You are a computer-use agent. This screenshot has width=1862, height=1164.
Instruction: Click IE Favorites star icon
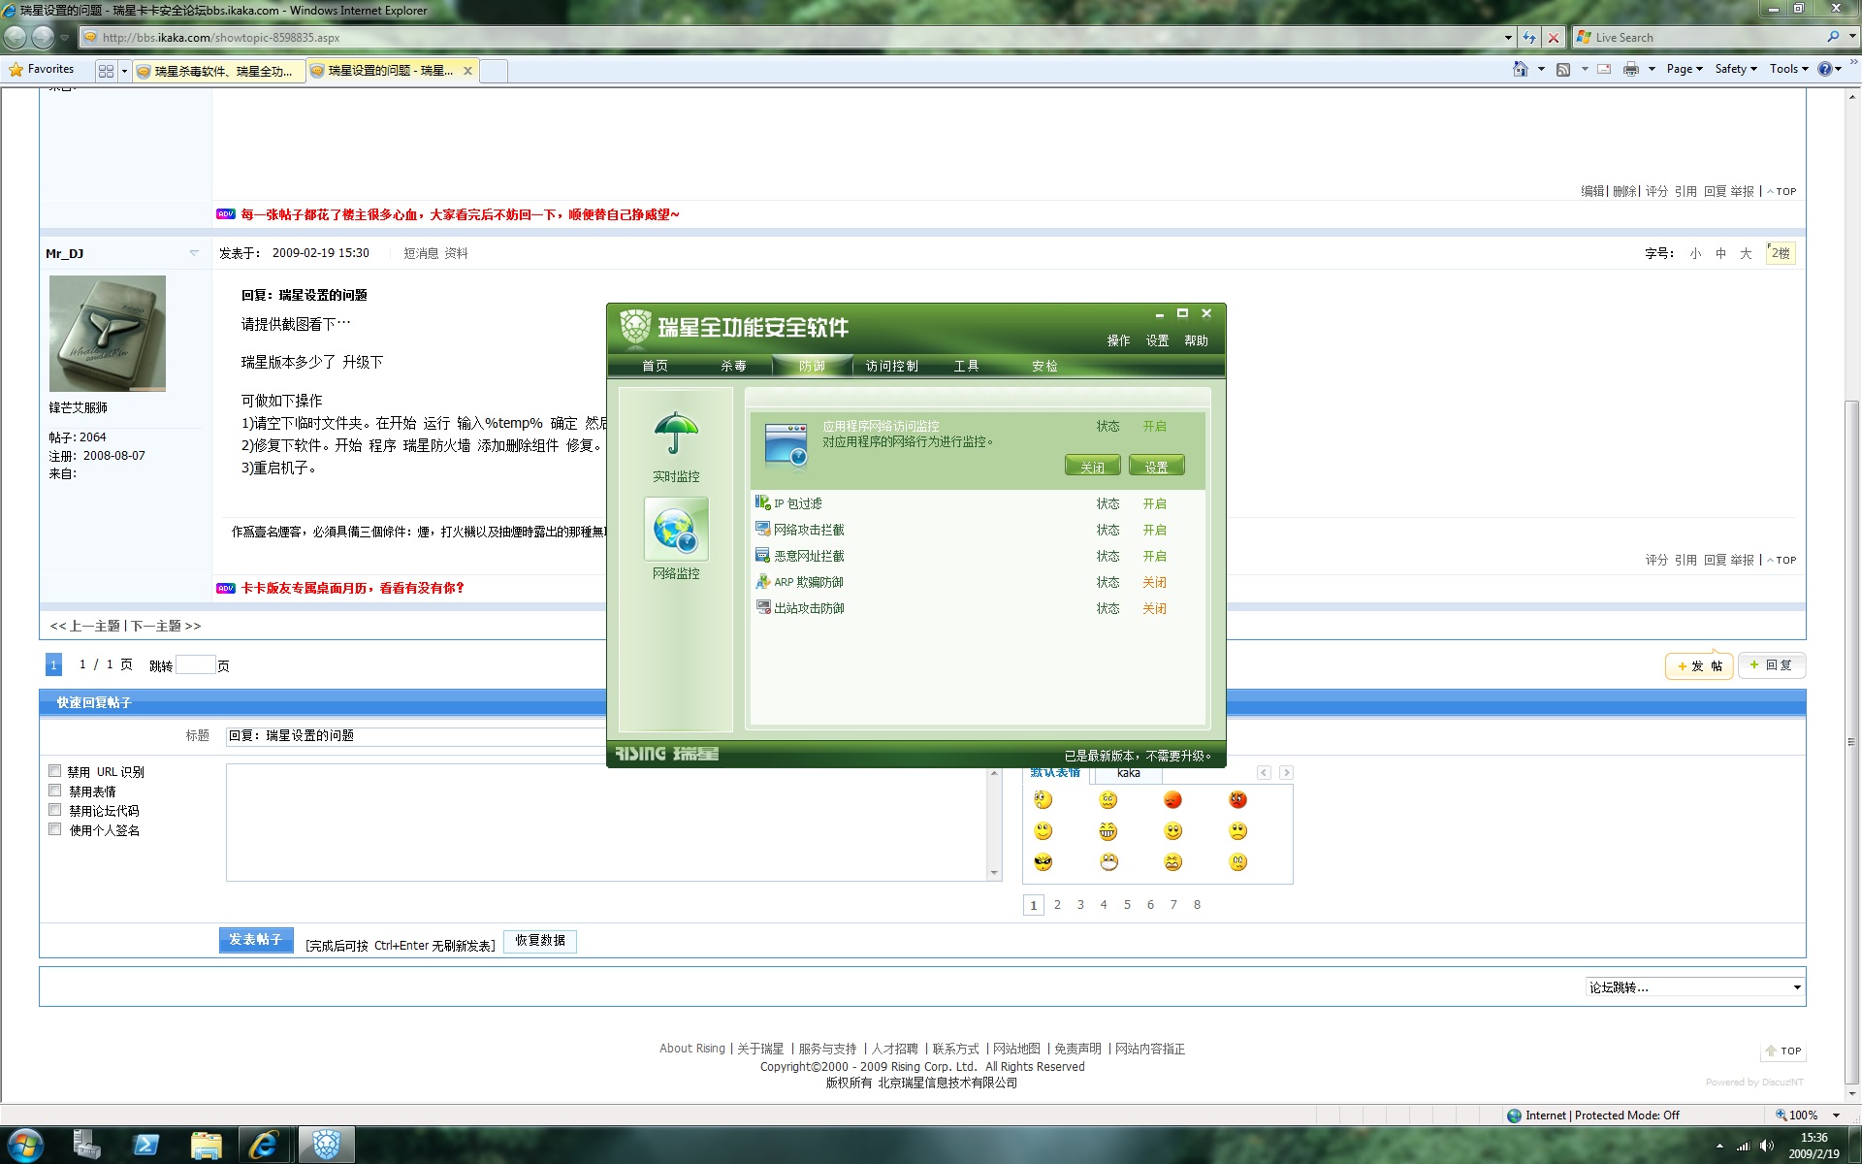[x=16, y=69]
